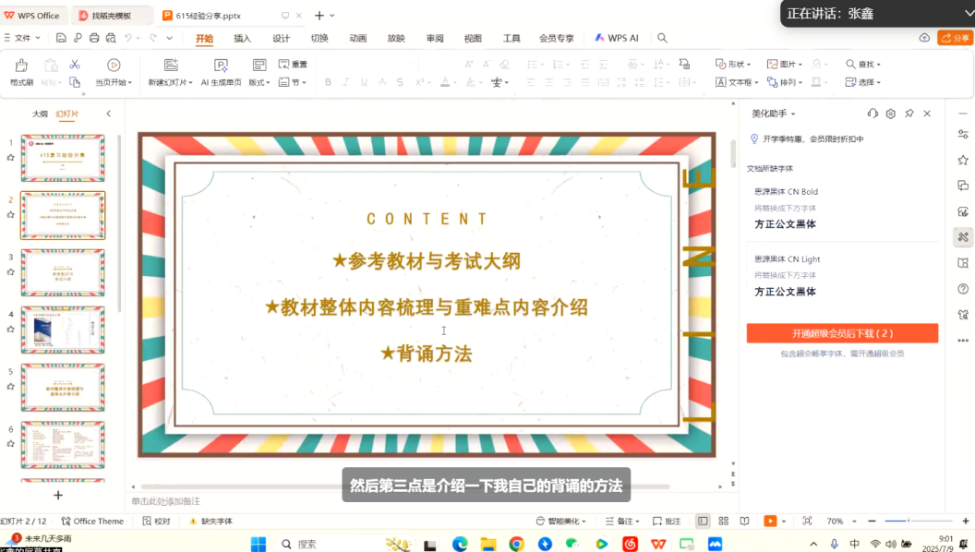
Task: Click the Format Painter (格式刷) icon
Action: point(21,66)
